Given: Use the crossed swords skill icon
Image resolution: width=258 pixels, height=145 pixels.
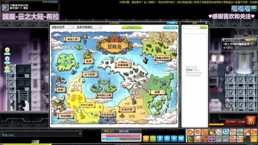Looking at the screenshot, I should pyautogui.click(x=219, y=132).
